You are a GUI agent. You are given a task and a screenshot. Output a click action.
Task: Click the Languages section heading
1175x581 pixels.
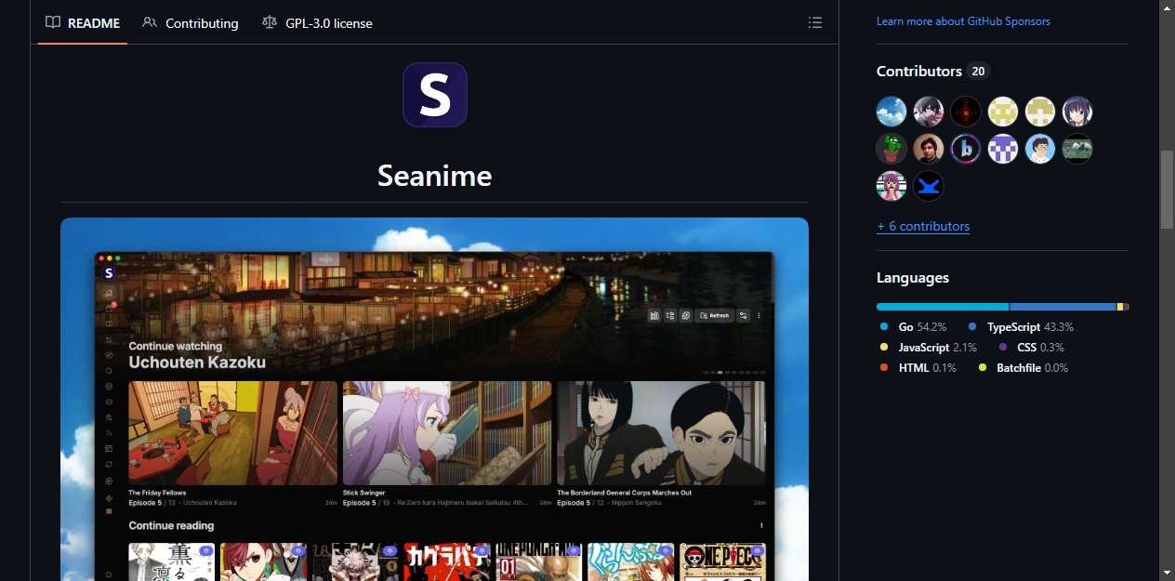point(913,278)
